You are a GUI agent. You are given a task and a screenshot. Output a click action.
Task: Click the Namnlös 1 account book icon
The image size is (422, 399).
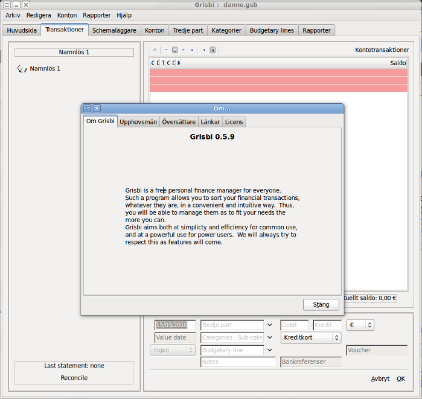pyautogui.click(x=22, y=69)
